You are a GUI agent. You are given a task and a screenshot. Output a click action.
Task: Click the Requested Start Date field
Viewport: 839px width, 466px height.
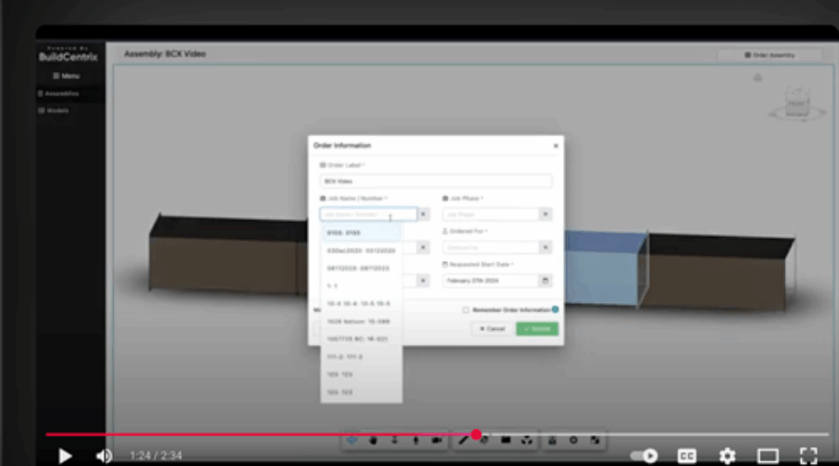coord(490,281)
